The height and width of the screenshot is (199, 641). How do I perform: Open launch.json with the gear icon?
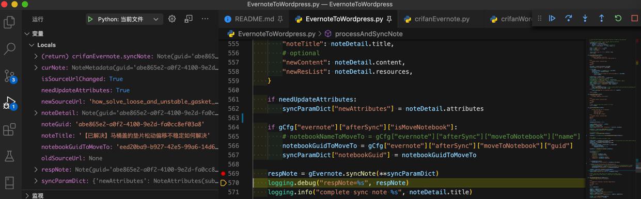[172, 19]
